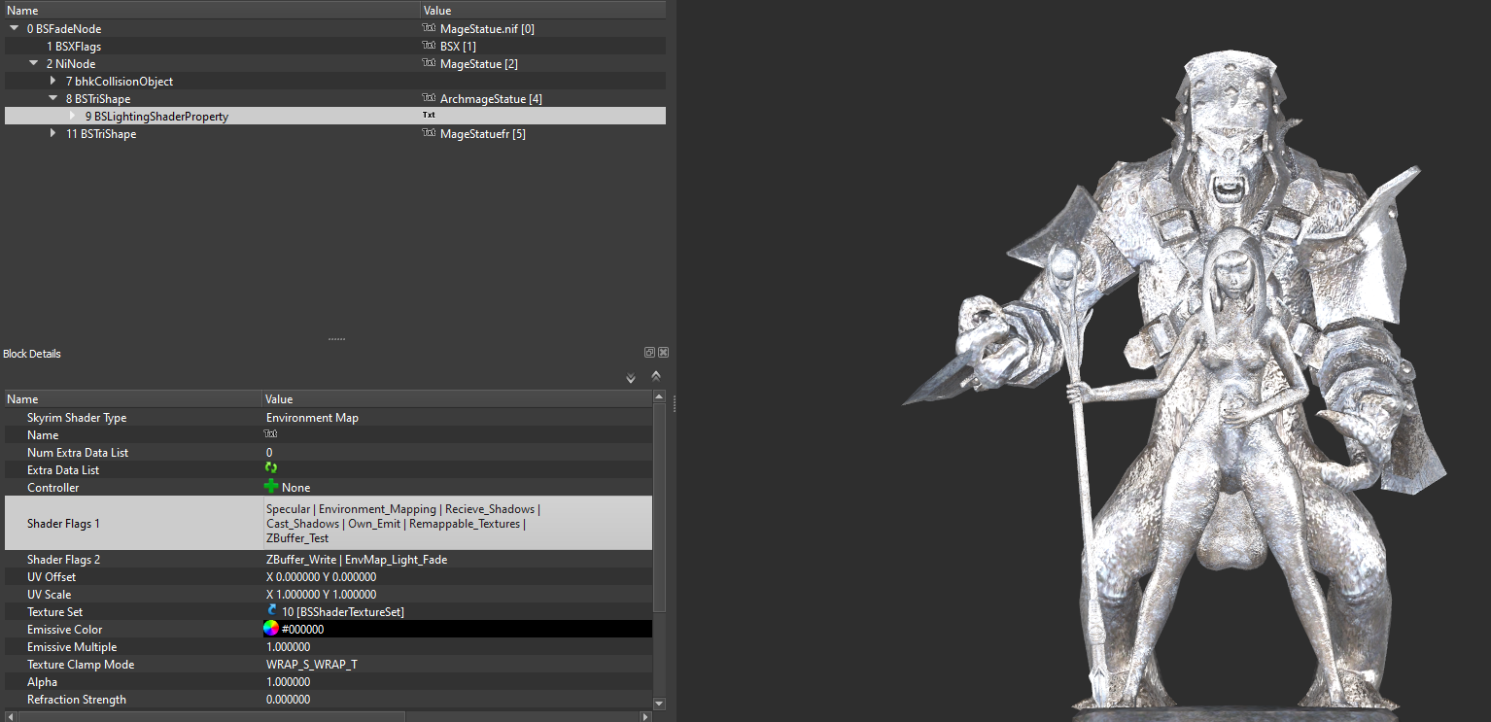Click the Block Details scroll down arrow
The image size is (1491, 722).
(x=659, y=703)
